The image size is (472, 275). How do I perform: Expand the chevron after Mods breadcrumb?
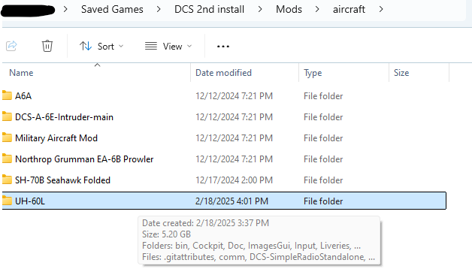click(317, 9)
